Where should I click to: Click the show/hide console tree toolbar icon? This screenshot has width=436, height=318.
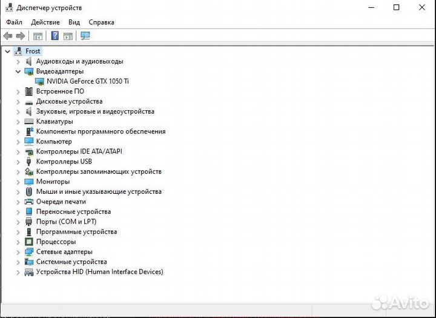38,36
